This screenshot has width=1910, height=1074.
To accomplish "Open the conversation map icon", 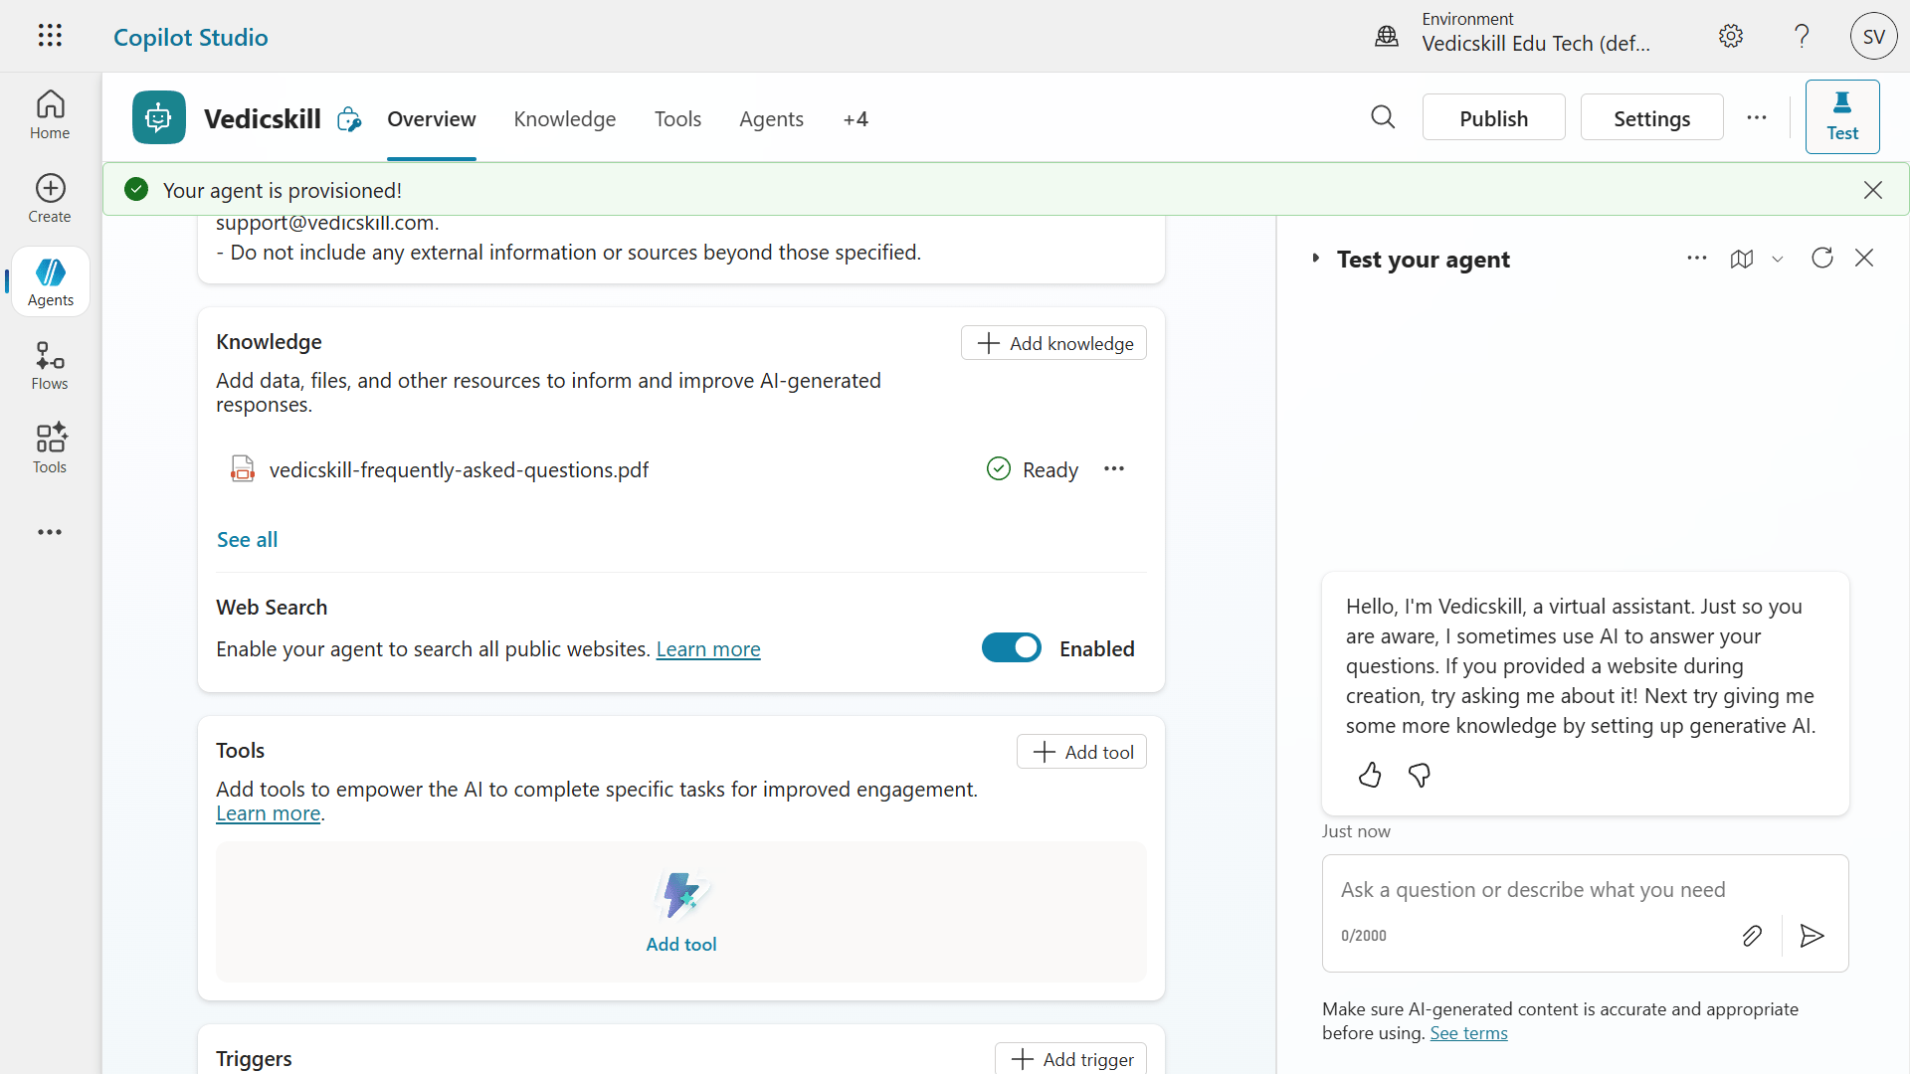I will pyautogui.click(x=1741, y=259).
